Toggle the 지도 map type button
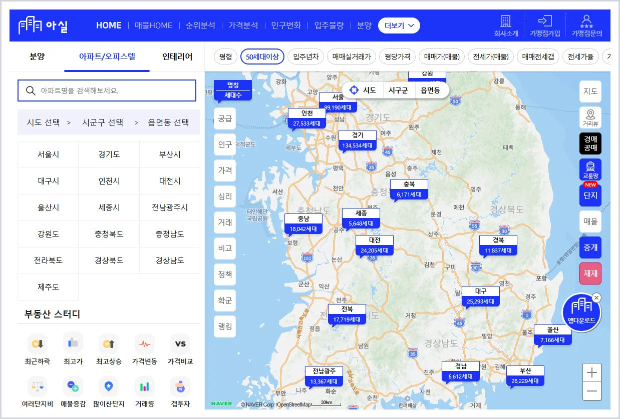This screenshot has height=419, width=620. tap(590, 91)
